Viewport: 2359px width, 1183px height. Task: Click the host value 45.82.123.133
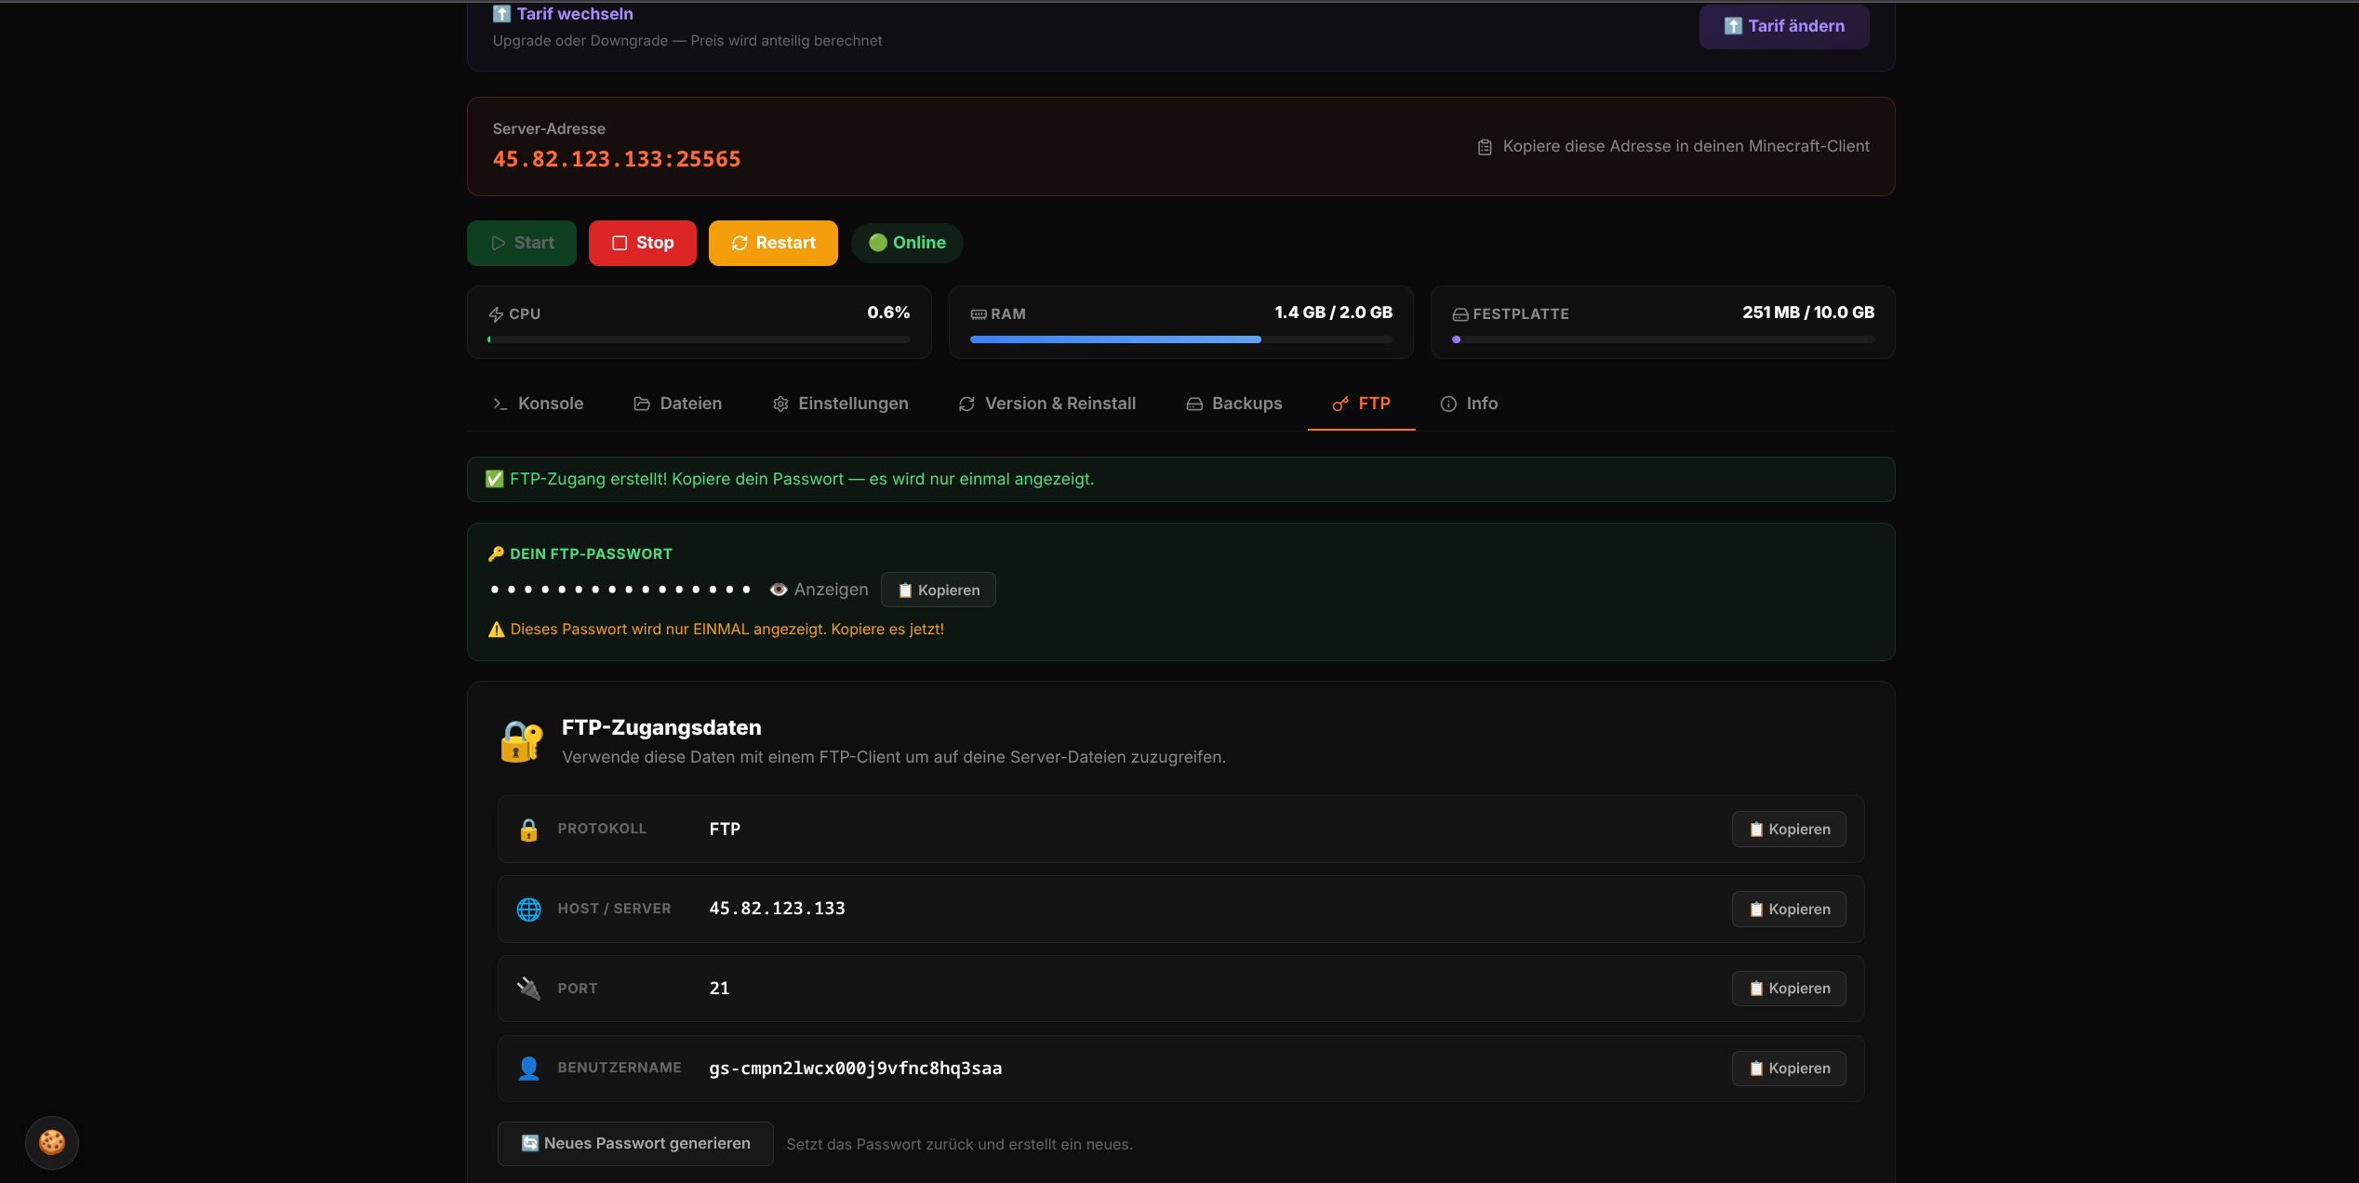pos(777,909)
